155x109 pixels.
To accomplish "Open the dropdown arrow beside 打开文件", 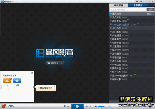I will click(62, 63).
